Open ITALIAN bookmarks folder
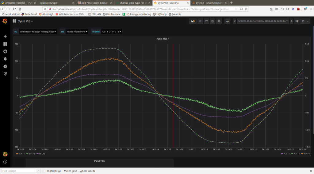 tap(94, 14)
